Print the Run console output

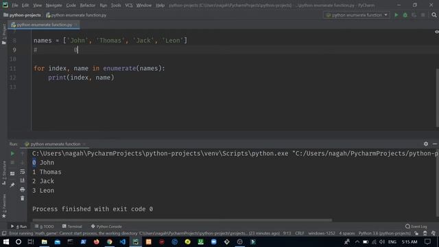23,189
